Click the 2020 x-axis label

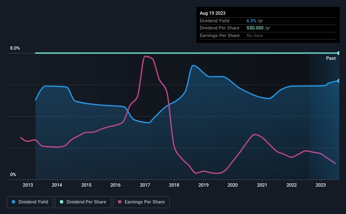pos(233,185)
